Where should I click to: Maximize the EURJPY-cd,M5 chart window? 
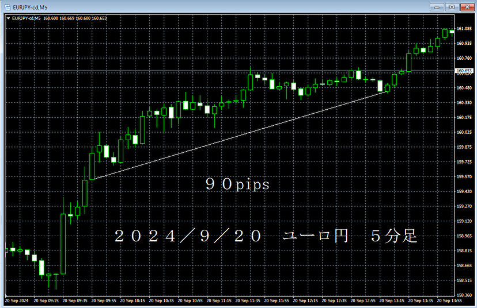click(452, 7)
